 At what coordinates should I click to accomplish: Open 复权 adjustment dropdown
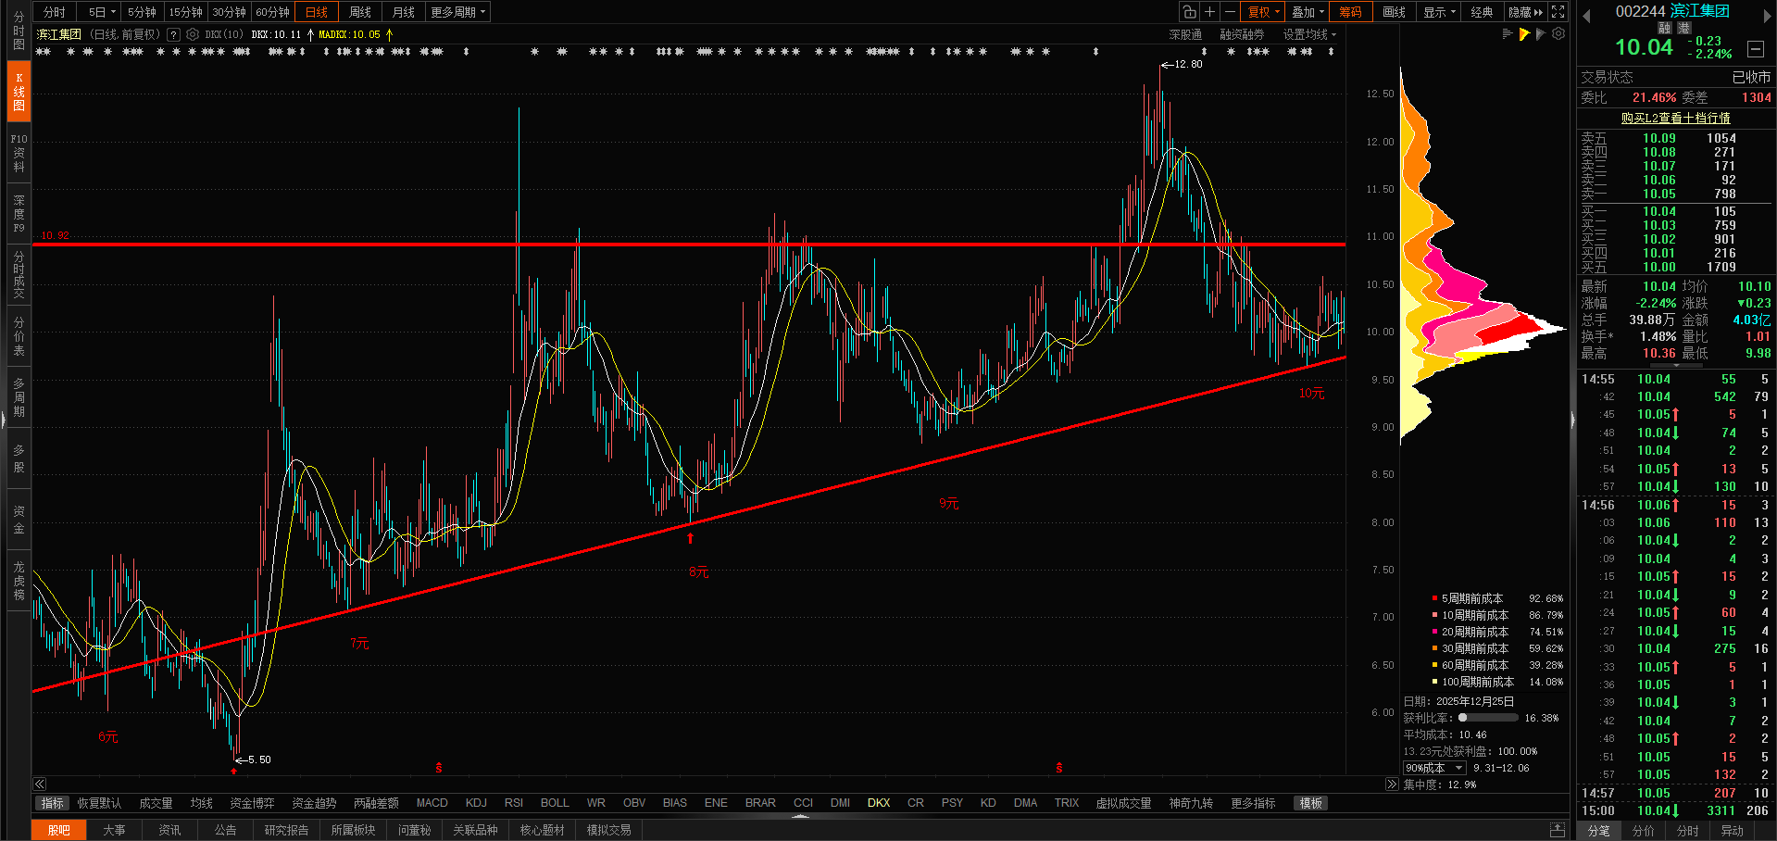pos(1263,12)
